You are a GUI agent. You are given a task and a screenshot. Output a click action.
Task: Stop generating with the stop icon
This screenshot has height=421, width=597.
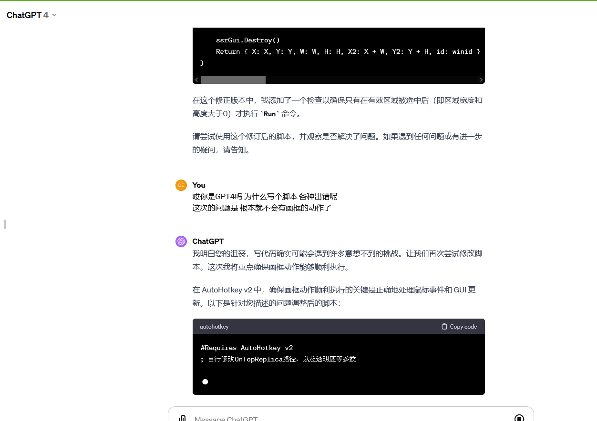click(519, 418)
